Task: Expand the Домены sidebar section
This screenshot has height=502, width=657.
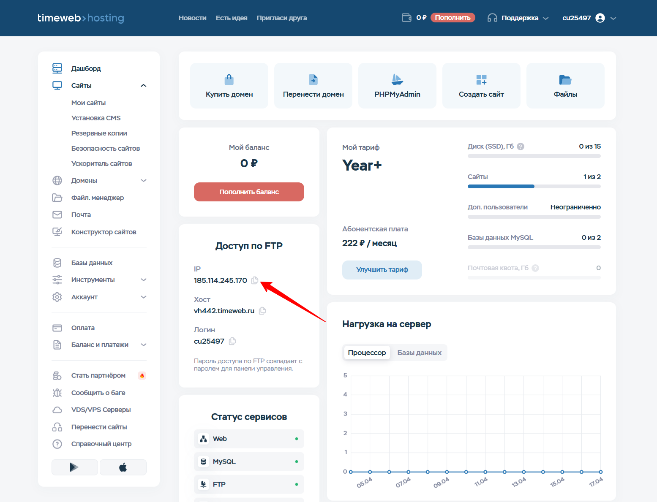Action: point(144,181)
